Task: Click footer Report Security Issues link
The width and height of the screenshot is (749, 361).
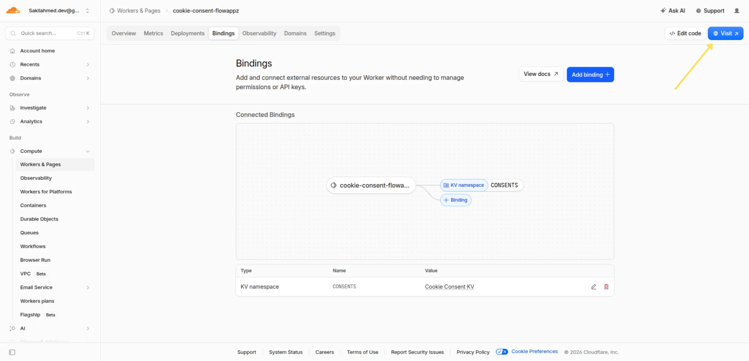Action: [417, 352]
